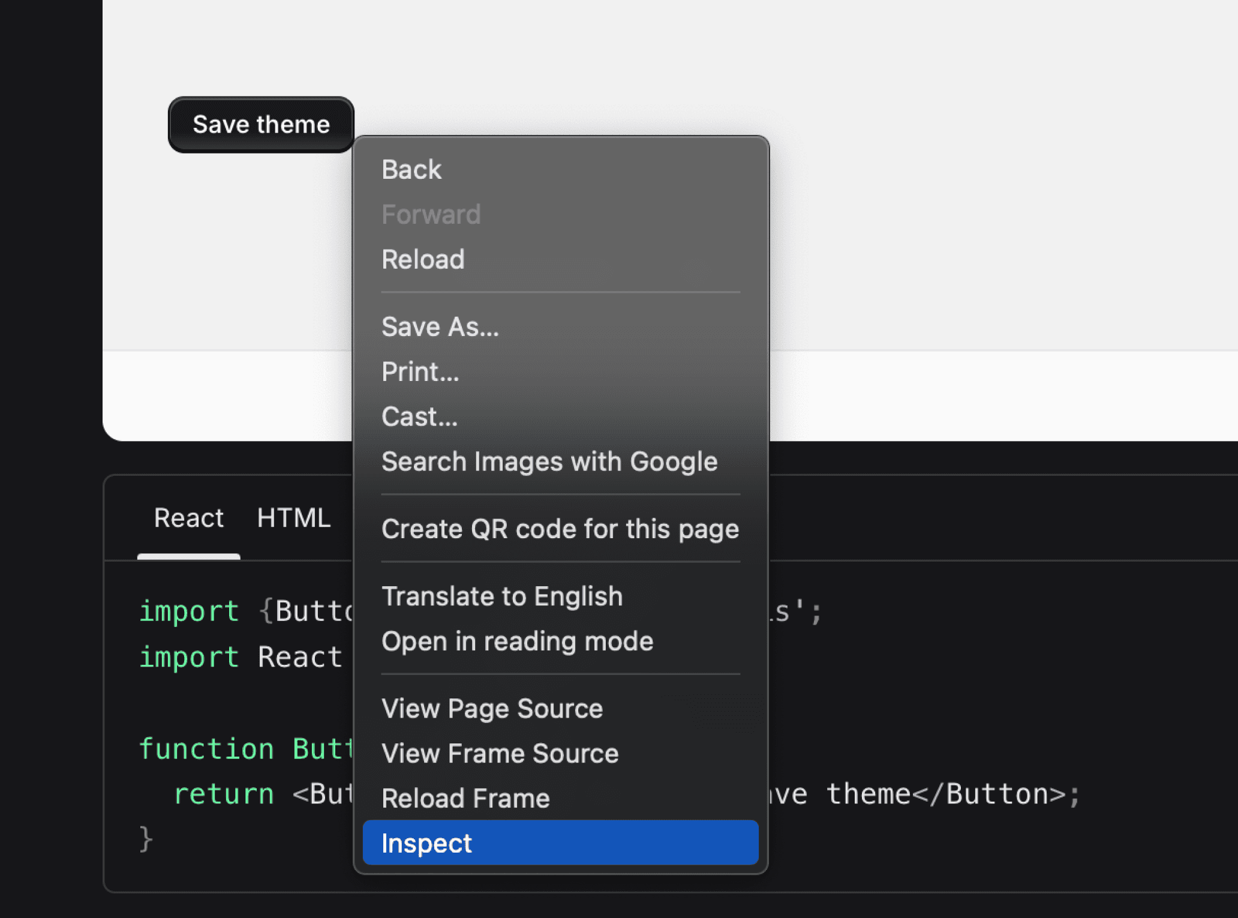Switch to the React code tab

(x=188, y=518)
